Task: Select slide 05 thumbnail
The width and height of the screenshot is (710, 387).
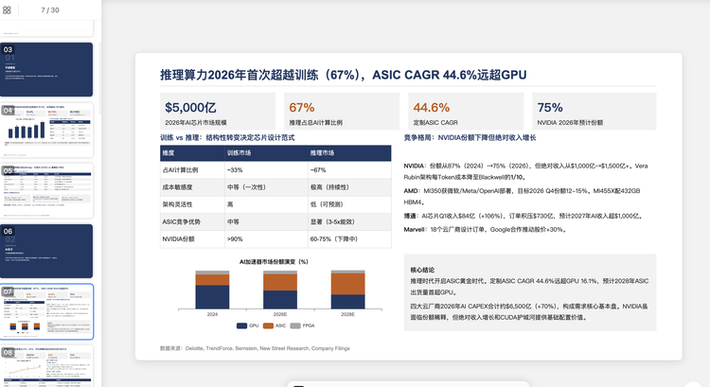Action: tap(46, 190)
